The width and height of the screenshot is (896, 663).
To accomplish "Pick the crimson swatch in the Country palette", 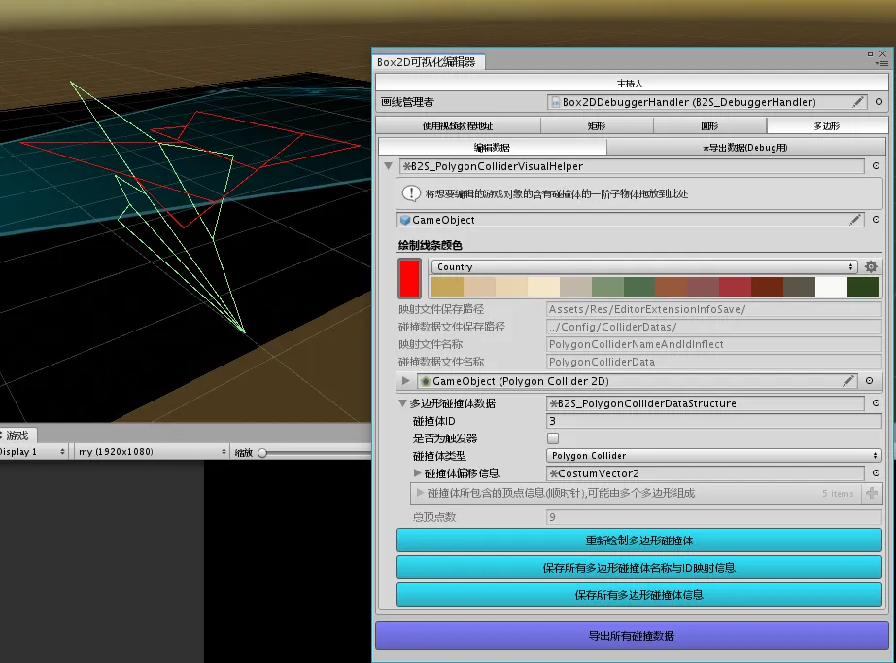I will [x=736, y=287].
